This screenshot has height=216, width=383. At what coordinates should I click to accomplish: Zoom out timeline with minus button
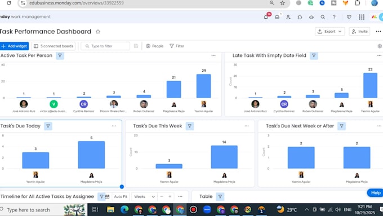tap(162, 196)
